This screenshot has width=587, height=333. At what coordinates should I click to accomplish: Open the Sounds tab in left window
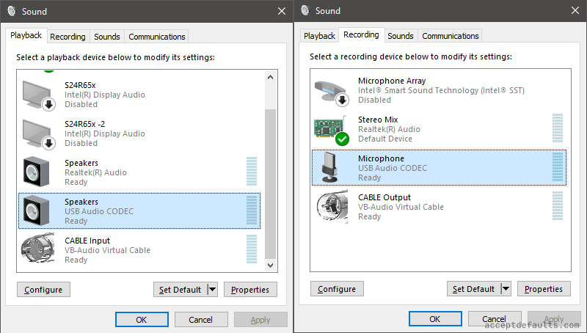(107, 37)
